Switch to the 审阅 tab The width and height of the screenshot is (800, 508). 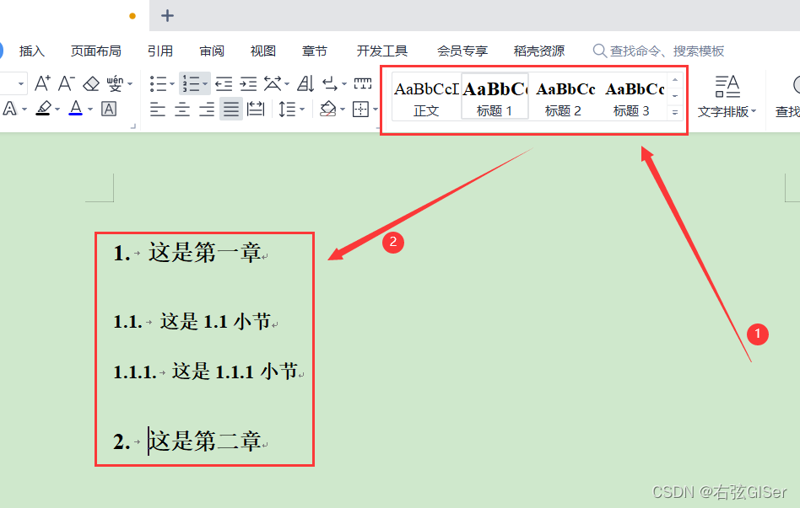(212, 51)
